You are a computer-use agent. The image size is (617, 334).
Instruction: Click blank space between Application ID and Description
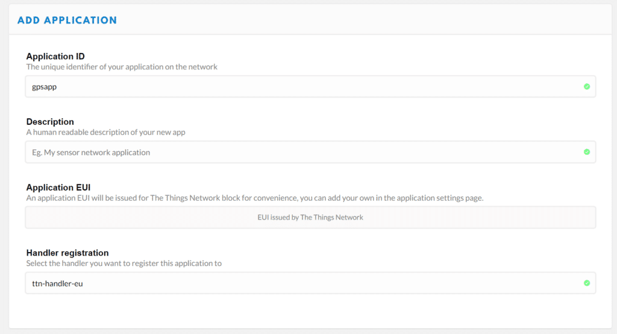[310, 107]
